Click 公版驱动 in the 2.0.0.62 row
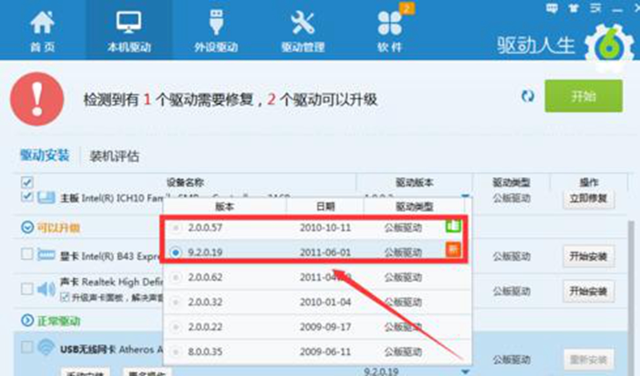 403,277
